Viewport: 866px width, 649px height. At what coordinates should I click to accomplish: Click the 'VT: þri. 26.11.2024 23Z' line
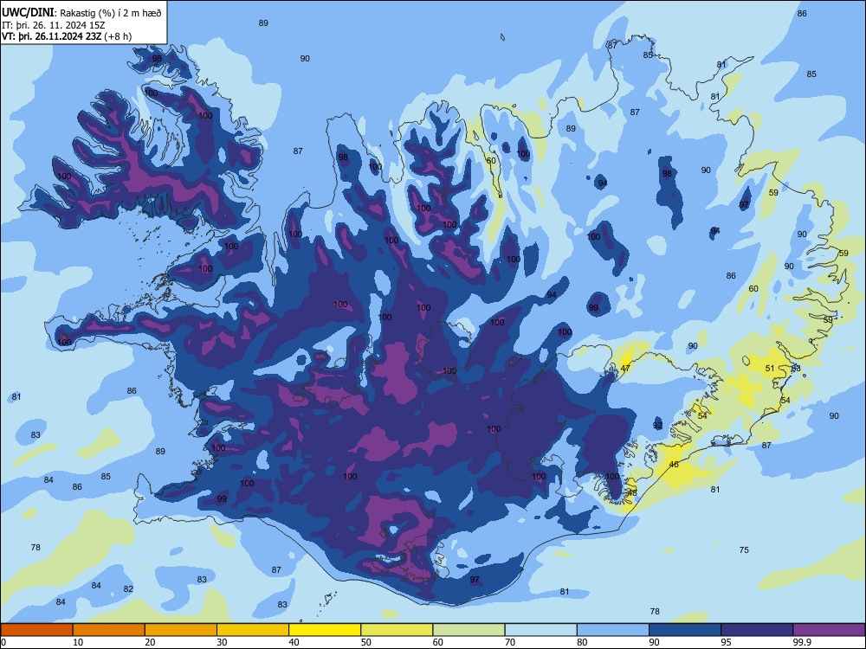point(51,36)
